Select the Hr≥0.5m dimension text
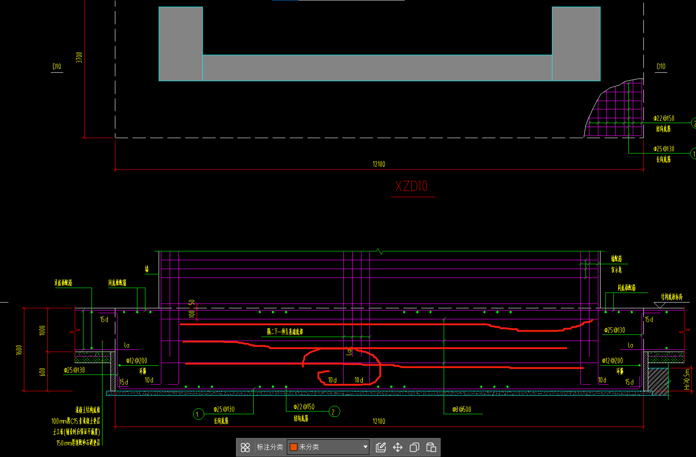The image size is (696, 457). (687, 379)
